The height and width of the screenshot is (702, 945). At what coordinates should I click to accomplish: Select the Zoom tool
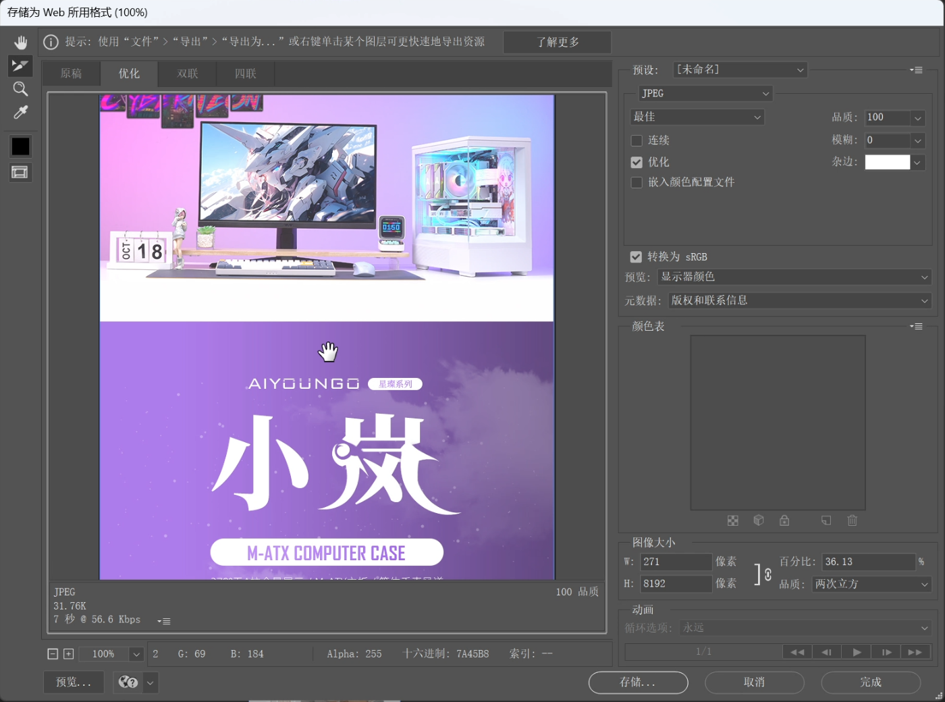coord(20,89)
